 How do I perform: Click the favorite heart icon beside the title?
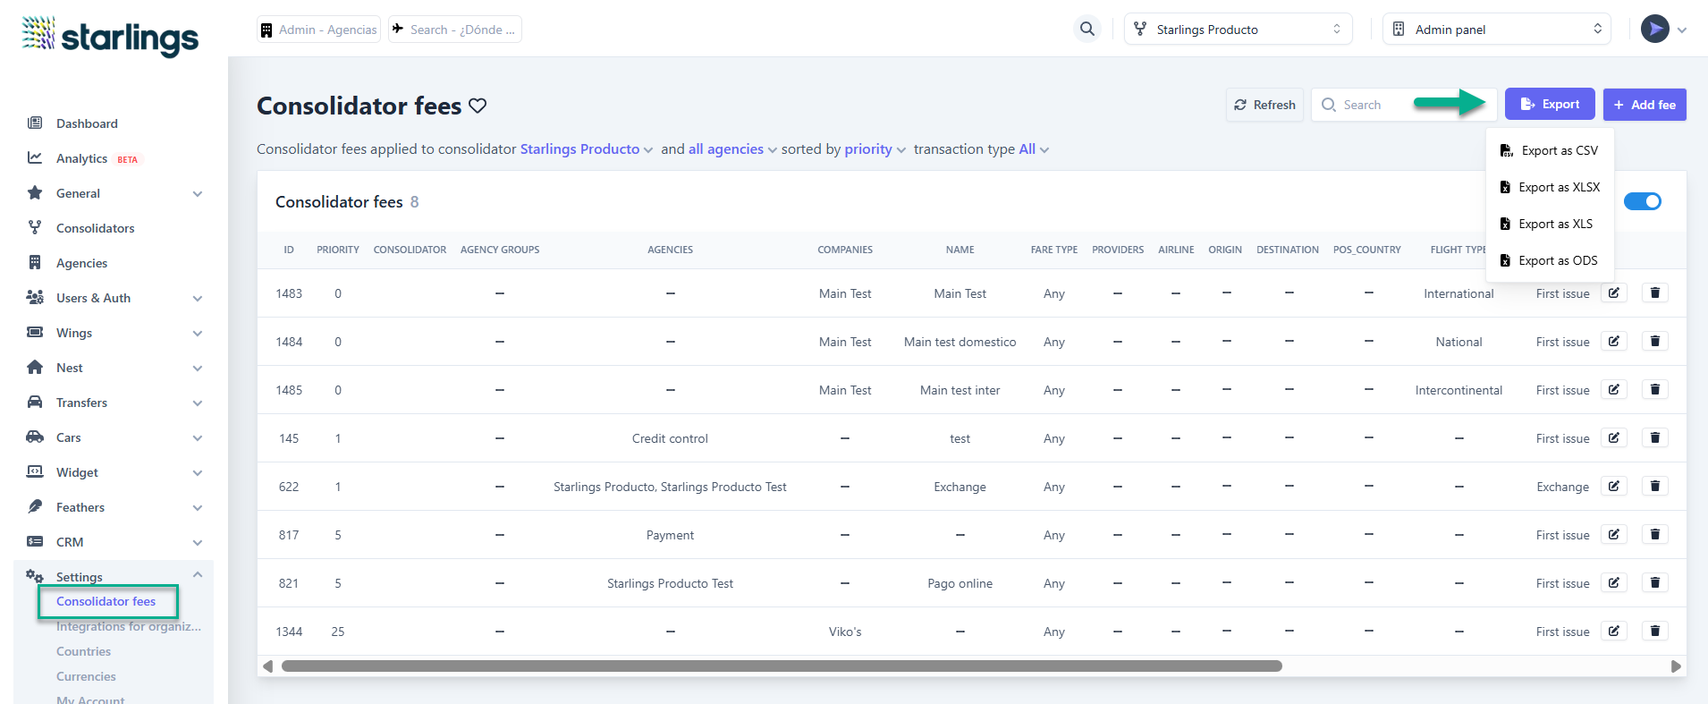(x=478, y=106)
